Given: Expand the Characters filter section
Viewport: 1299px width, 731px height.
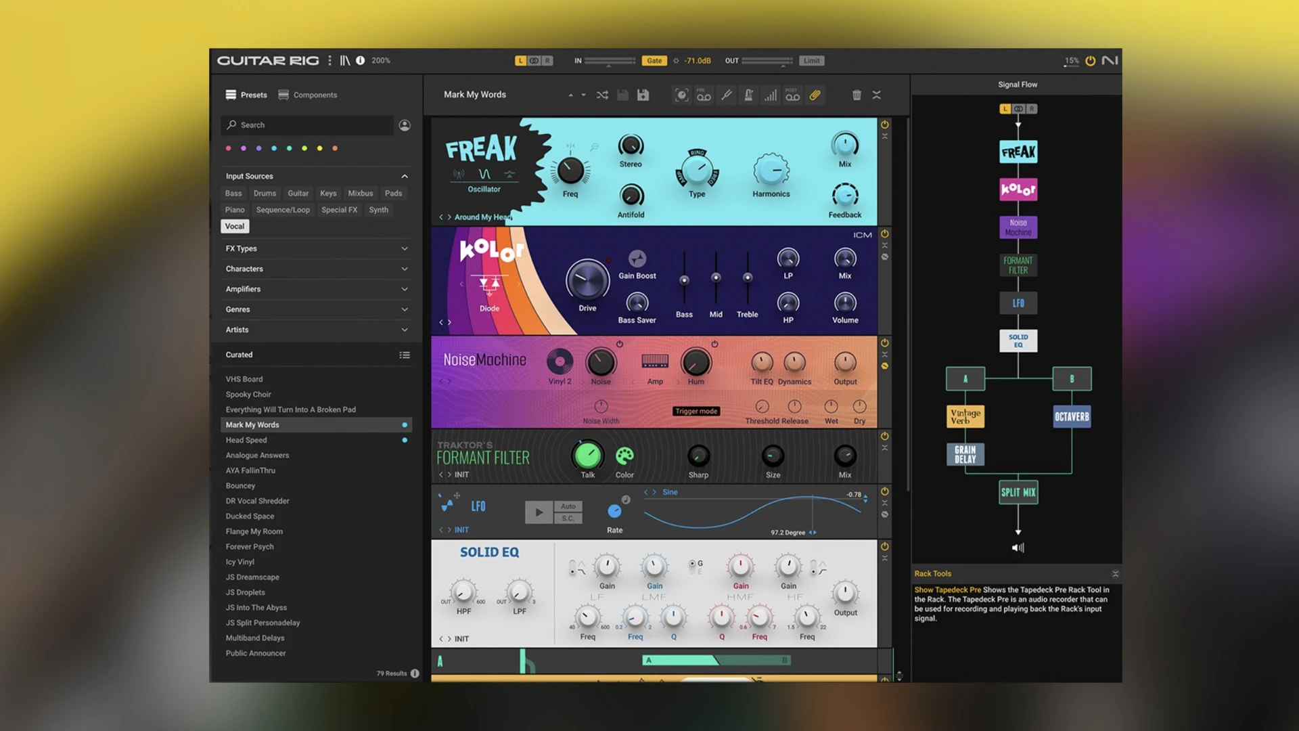Looking at the screenshot, I should pos(314,268).
